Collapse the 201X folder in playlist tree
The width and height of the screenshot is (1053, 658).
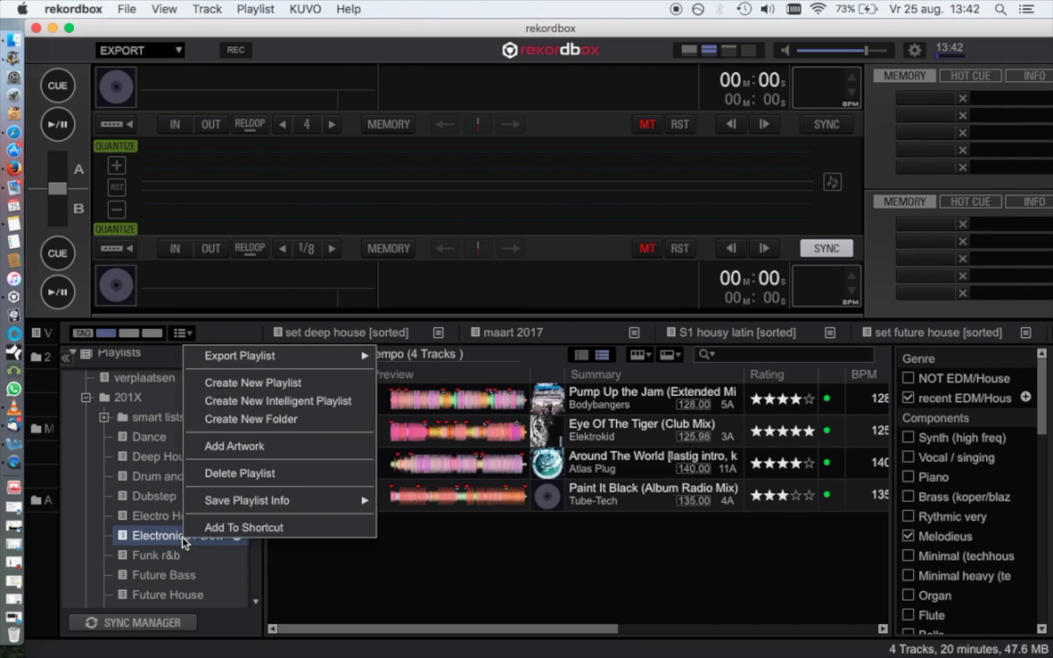tap(86, 397)
